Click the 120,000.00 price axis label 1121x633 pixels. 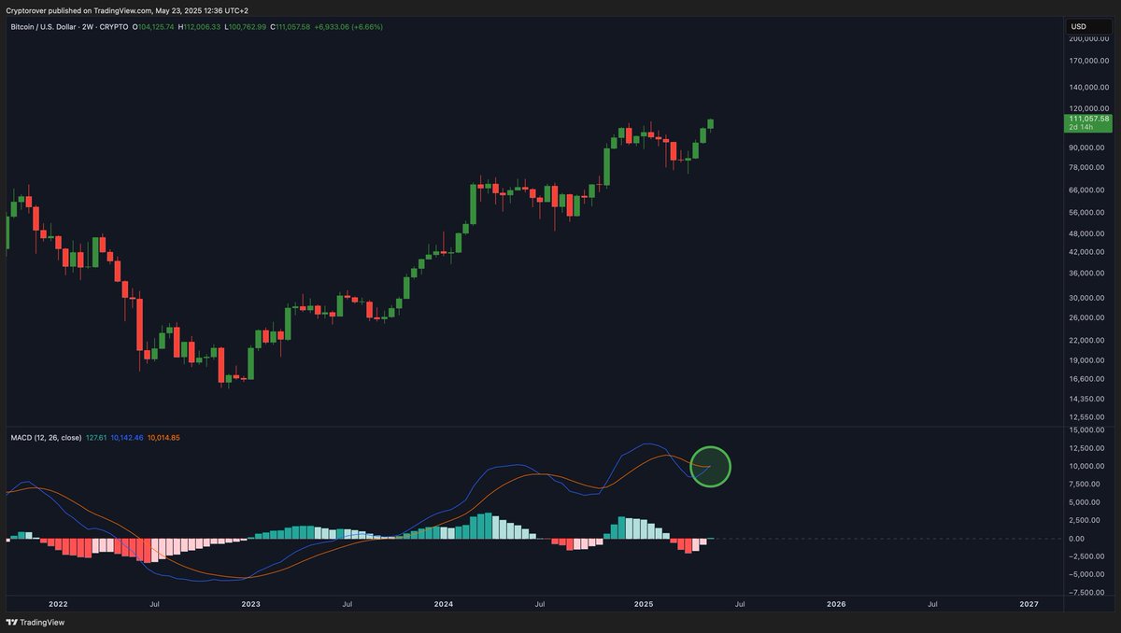(x=1088, y=108)
